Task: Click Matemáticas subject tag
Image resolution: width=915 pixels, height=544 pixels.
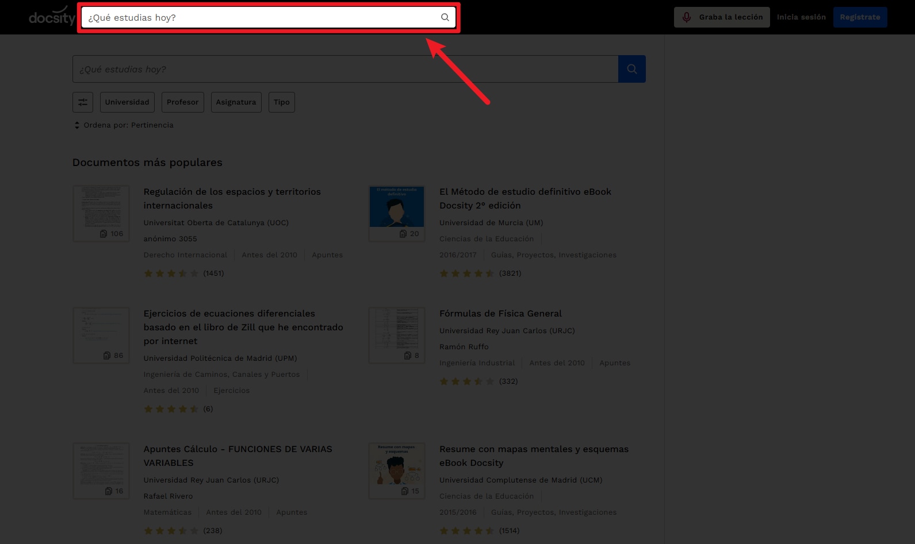Action: (x=167, y=512)
